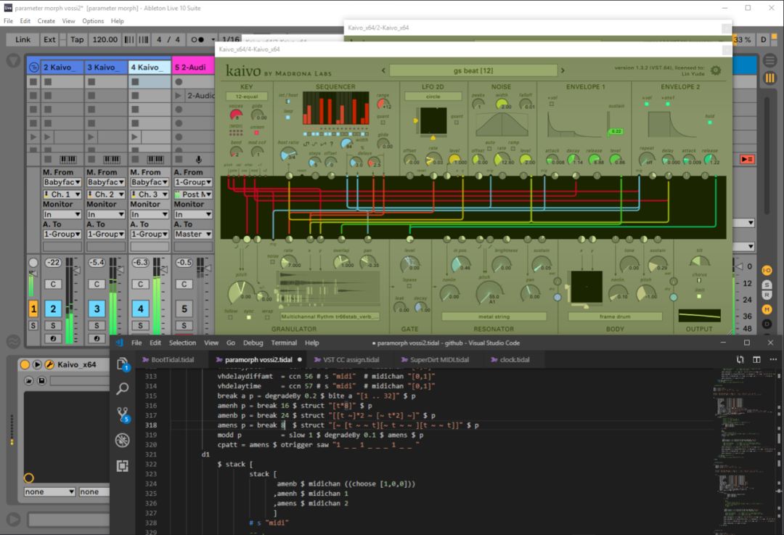The image size is (784, 535).
Task: Open Ableton Options menu
Action: 93,21
